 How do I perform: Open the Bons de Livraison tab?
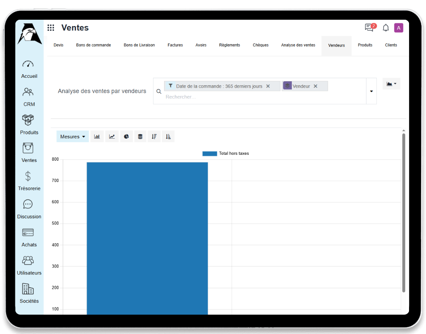(139, 45)
